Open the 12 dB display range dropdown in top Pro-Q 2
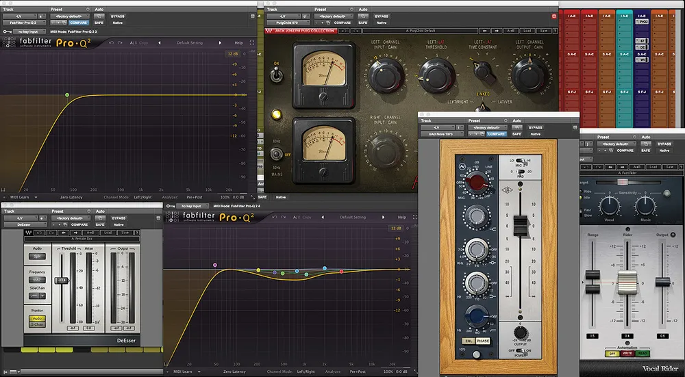This screenshot has width=685, height=377. (233, 54)
